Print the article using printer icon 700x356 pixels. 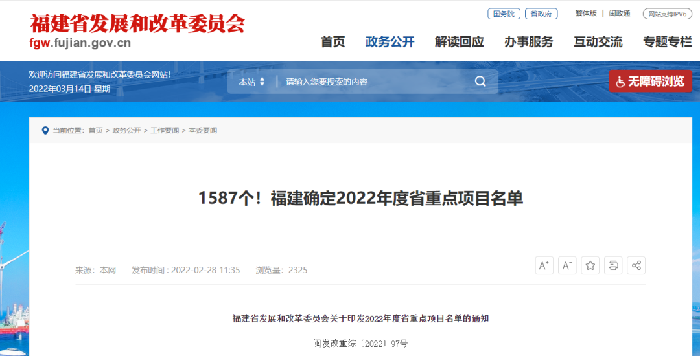pos(613,265)
